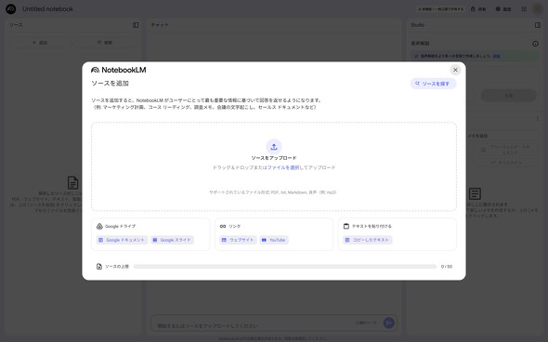Screen dimensions: 548x342
Task: Click the ソースを追加 dialog heading
Action: tap(111, 84)
